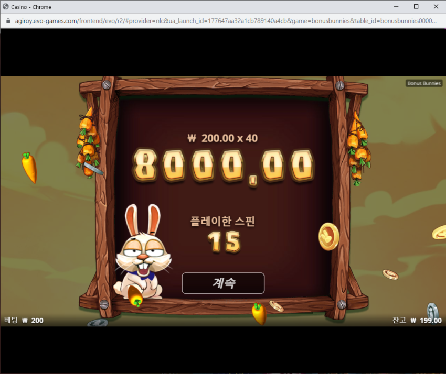Viewport: 446px width, 374px height.
Task: Click the 계속 continue button
Action: click(223, 283)
